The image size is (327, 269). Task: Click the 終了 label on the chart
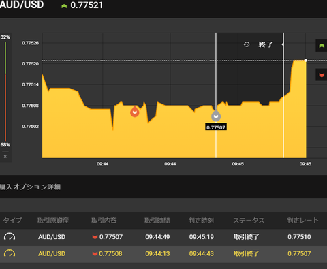pyautogui.click(x=266, y=44)
